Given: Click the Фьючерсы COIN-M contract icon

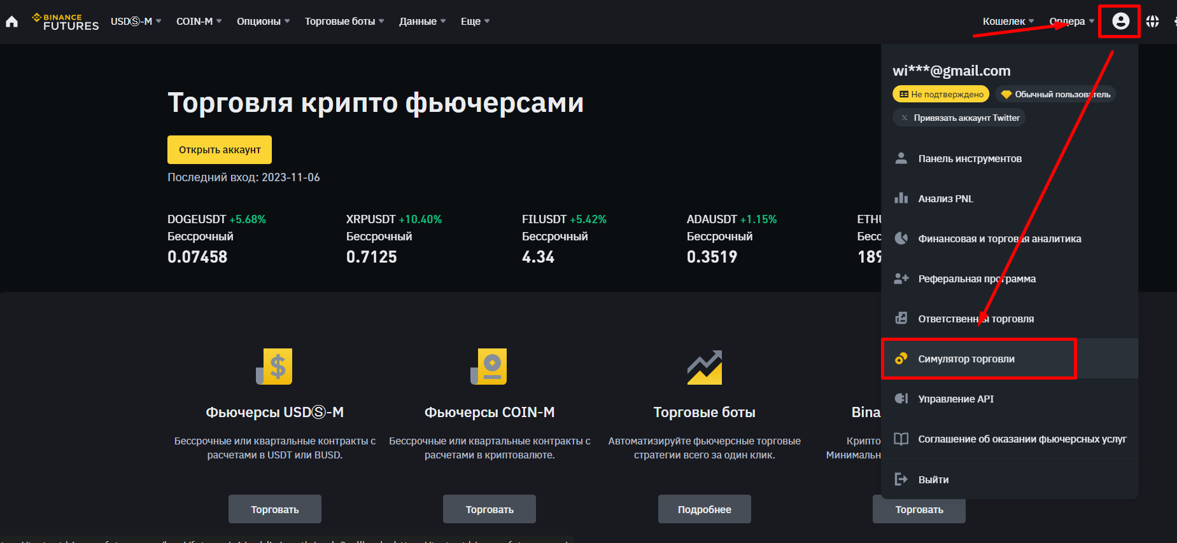Looking at the screenshot, I should [489, 366].
